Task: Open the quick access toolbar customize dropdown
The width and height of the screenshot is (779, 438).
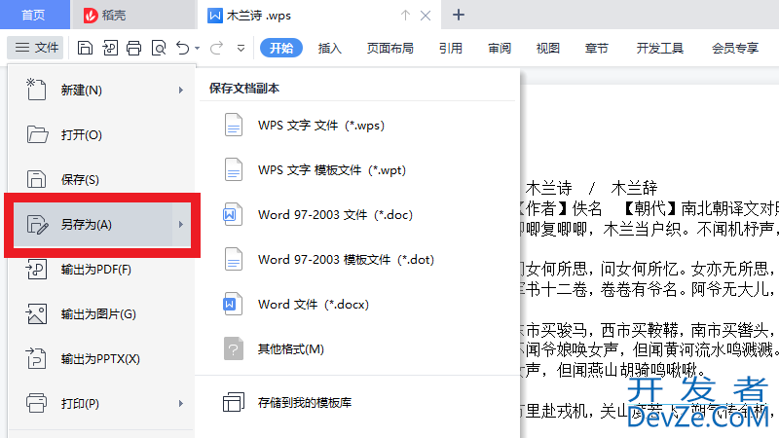Action: [241, 48]
